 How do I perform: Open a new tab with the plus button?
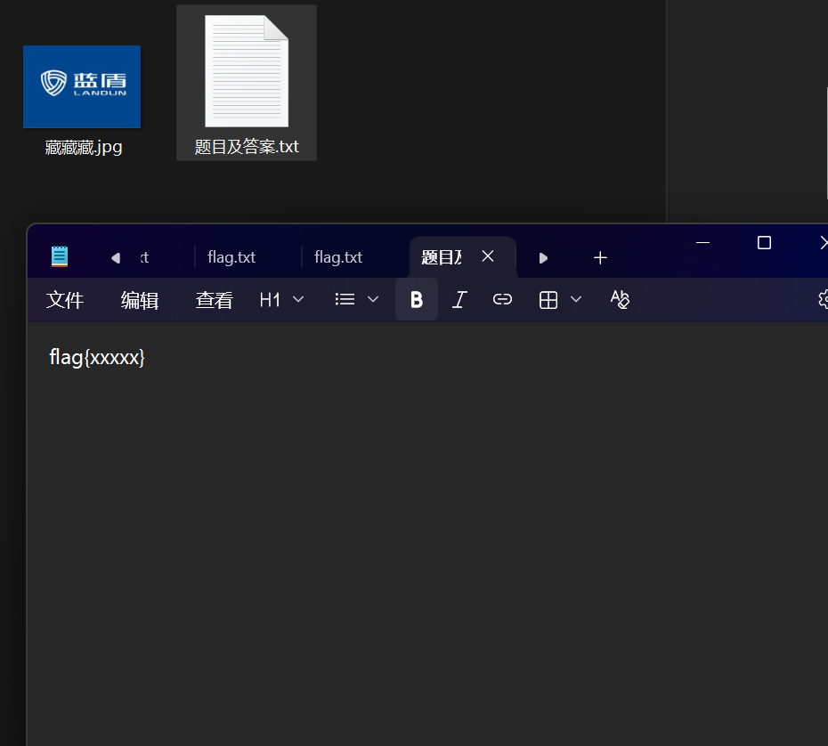click(600, 257)
